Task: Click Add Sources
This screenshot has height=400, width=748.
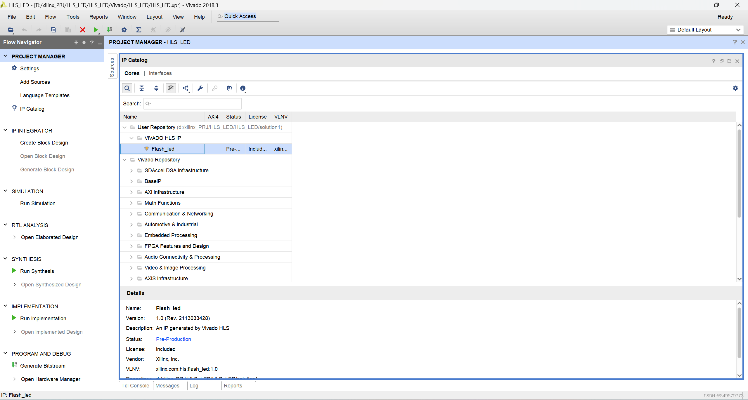Action: point(35,82)
